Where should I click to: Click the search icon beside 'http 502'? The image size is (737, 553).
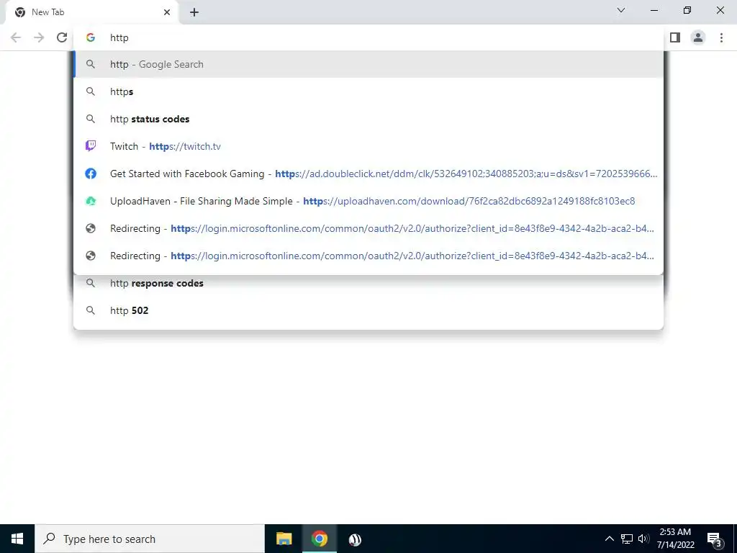(x=91, y=310)
